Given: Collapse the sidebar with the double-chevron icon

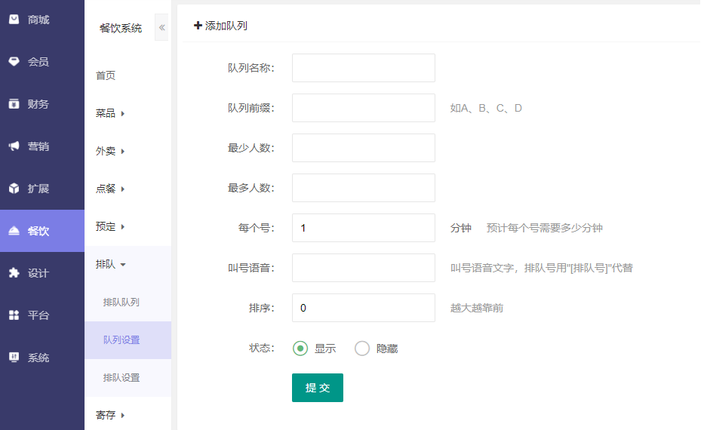Looking at the screenshot, I should 161,27.
